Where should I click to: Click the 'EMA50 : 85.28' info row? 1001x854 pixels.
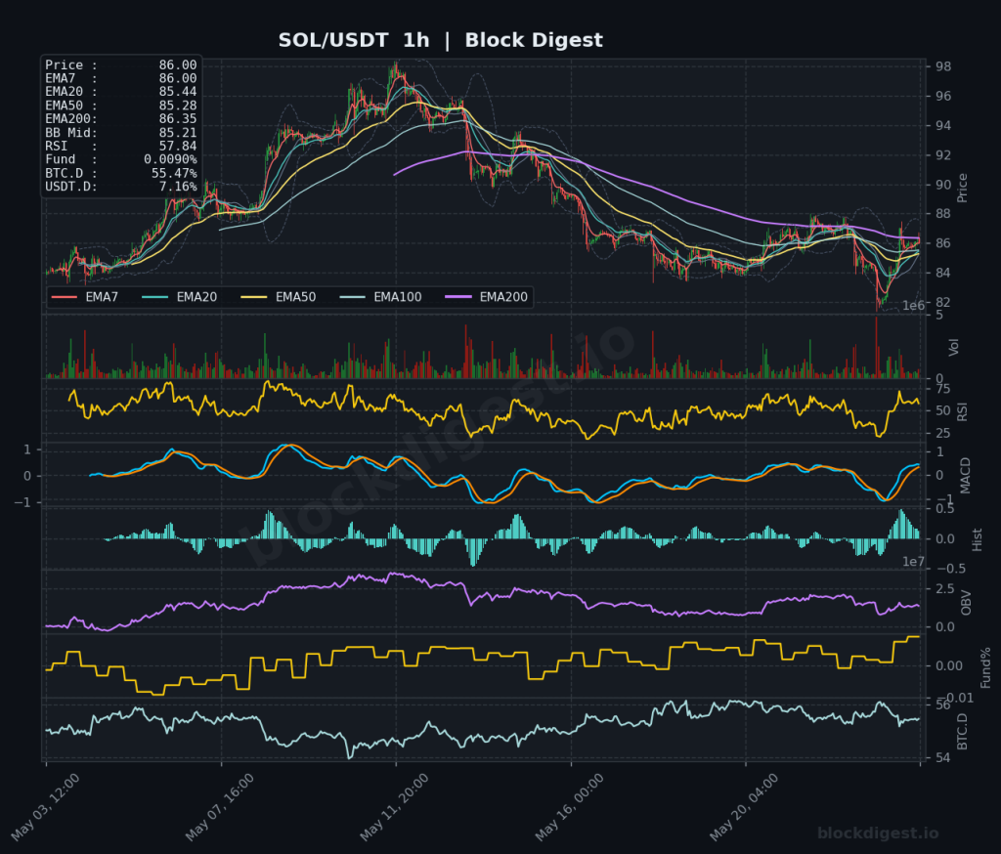(x=120, y=106)
